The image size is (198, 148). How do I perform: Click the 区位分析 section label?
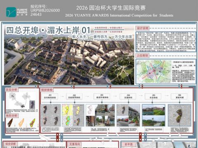tap(12, 90)
